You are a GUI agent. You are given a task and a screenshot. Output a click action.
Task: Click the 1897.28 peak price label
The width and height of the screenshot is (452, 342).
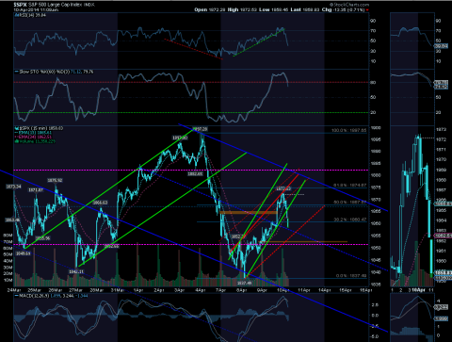click(200, 129)
